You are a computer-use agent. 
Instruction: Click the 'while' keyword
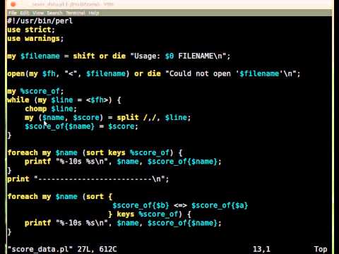click(x=18, y=100)
